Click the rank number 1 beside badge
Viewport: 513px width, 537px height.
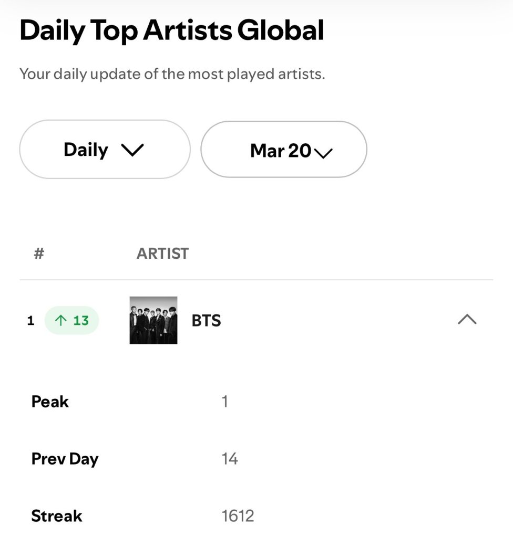click(x=30, y=321)
